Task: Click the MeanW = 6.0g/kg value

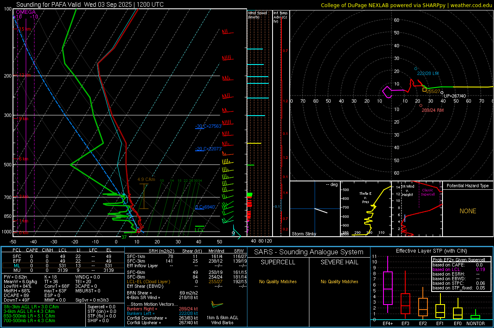Action: pos(21,282)
